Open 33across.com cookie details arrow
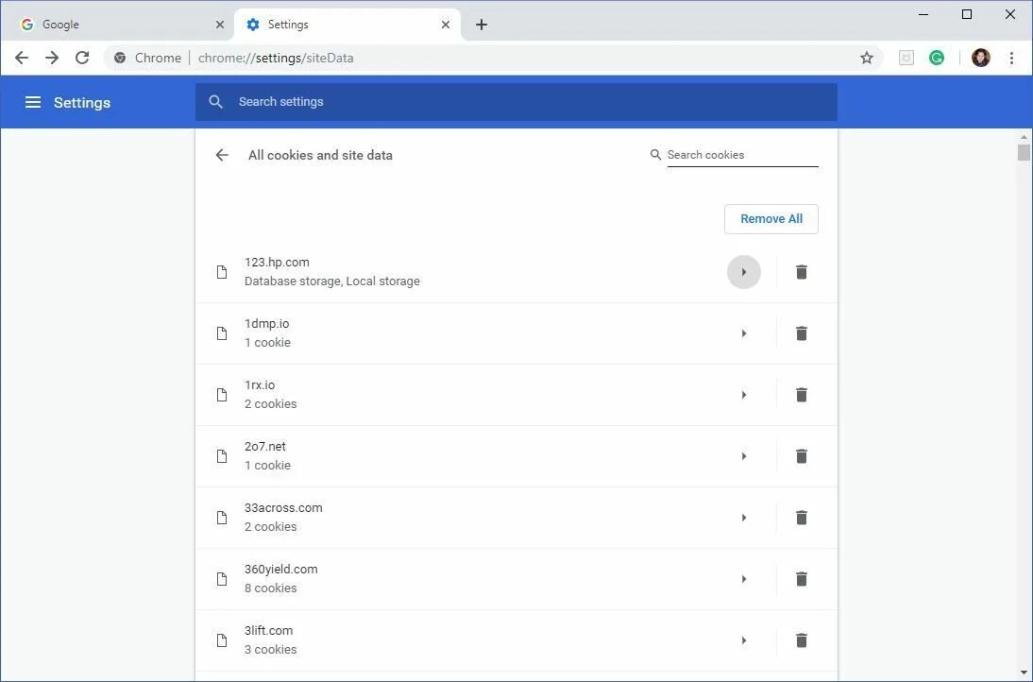 744,518
